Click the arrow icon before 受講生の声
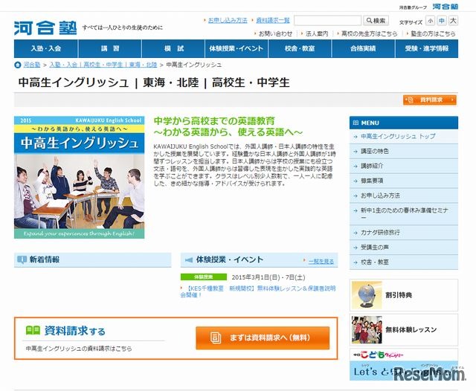This screenshot has width=476, height=391. (356, 248)
